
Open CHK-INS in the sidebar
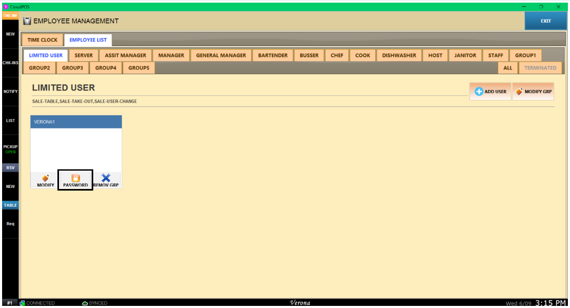point(10,63)
